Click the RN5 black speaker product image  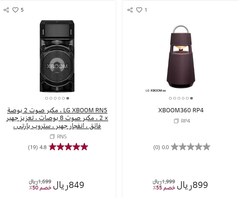(x=57, y=56)
